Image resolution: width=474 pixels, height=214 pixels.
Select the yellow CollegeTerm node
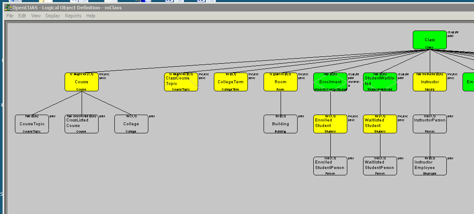(231, 82)
